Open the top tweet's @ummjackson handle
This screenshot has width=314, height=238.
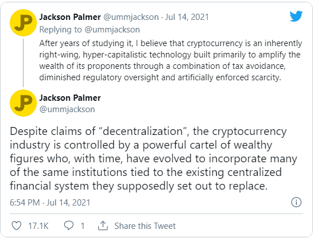click(131, 17)
